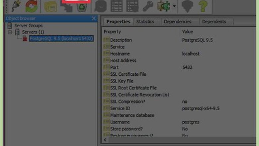Open the Maintenance wrench tool
The height and width of the screenshot is (146, 259).
point(148,6)
